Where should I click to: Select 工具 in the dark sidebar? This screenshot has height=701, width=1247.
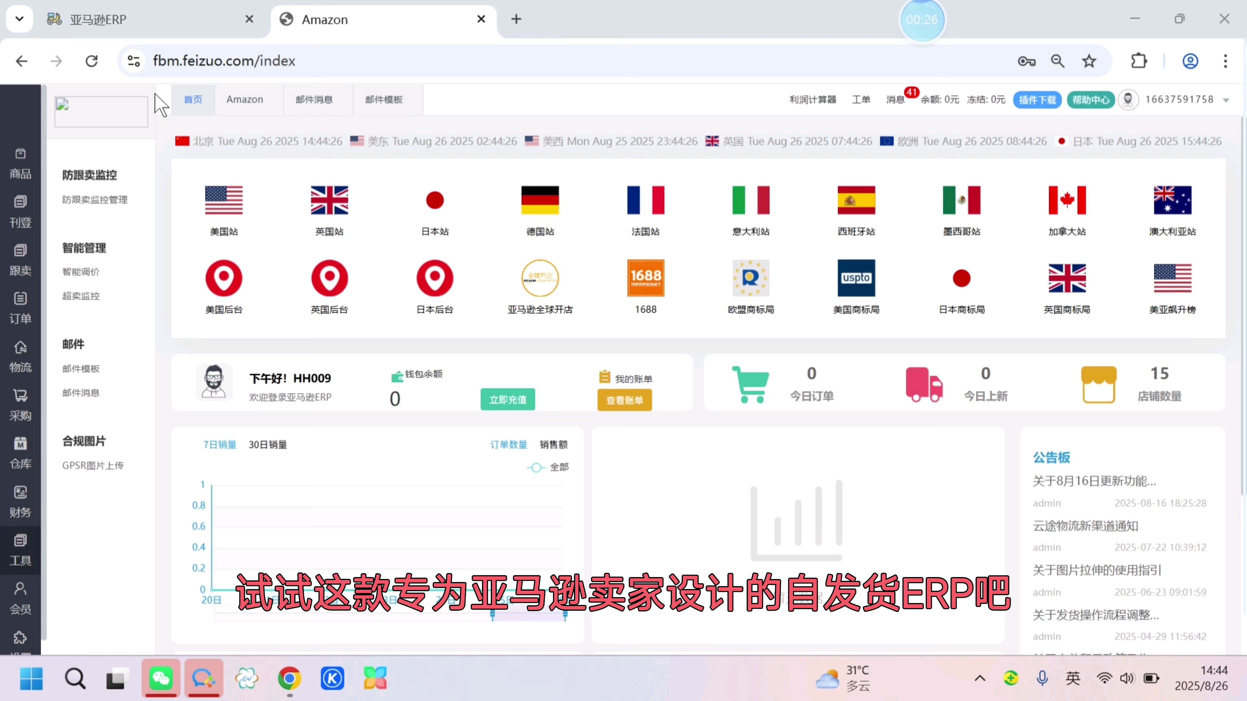pyautogui.click(x=20, y=550)
